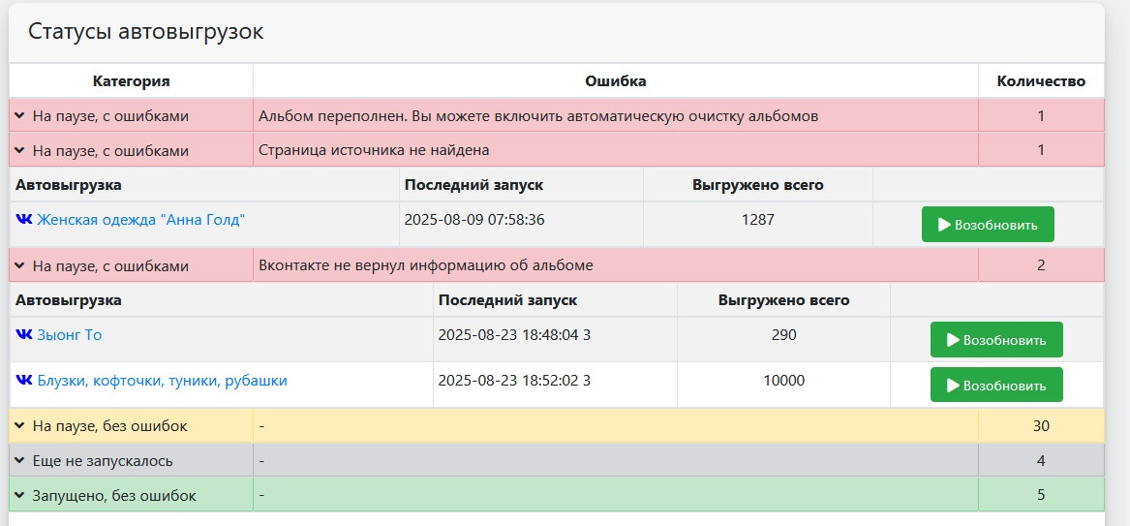
Task: Resume the Зыонг То autoupload
Action: tap(996, 340)
